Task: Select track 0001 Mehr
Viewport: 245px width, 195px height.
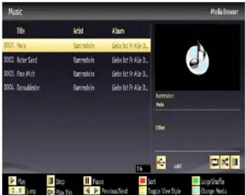Action: click(x=76, y=46)
